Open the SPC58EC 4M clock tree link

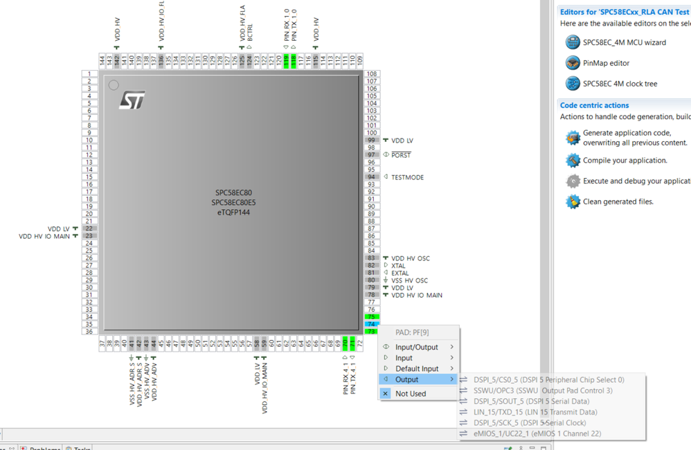point(620,84)
